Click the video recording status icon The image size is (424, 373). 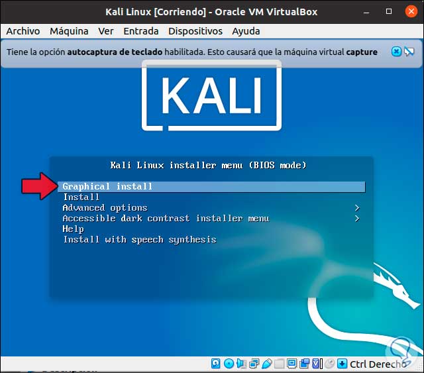[304, 364]
